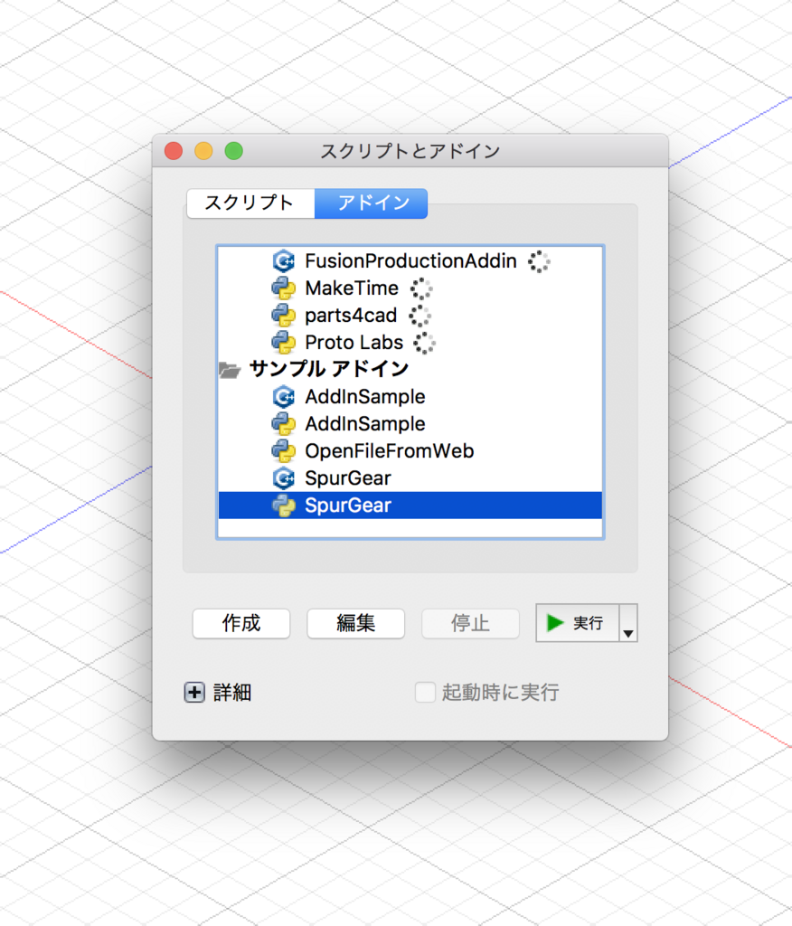Click the Python icon of highlighted SpurGear
The width and height of the screenshot is (792, 926).
[x=284, y=506]
